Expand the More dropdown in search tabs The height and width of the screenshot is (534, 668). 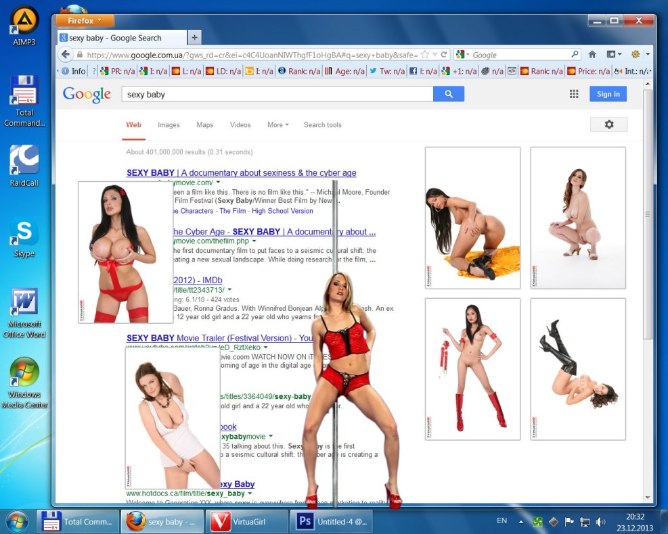pos(277,125)
